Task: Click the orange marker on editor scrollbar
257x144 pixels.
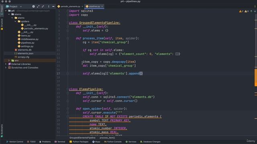Action: click(x=256, y=78)
